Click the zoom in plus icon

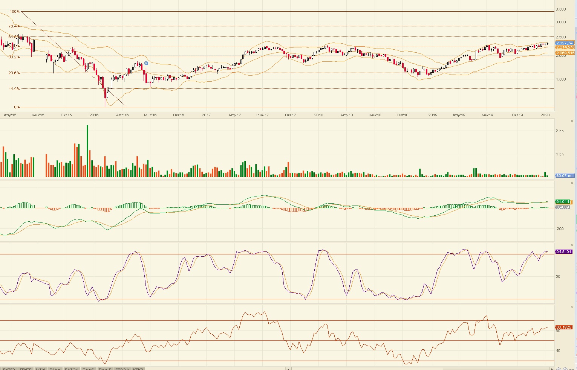coord(565,369)
